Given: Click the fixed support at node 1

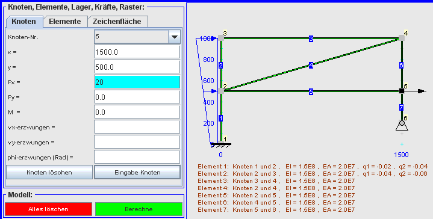Looking at the screenshot, I should [x=221, y=144].
